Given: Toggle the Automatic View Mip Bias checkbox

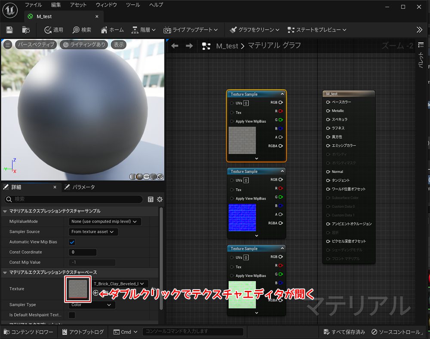Looking at the screenshot, I should 72,242.
